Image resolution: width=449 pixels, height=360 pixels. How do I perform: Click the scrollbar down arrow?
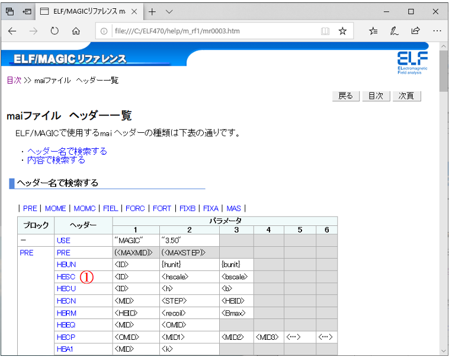(x=444, y=351)
